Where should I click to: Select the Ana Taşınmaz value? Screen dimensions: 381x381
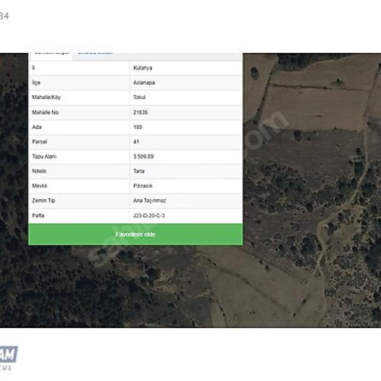pos(149,200)
